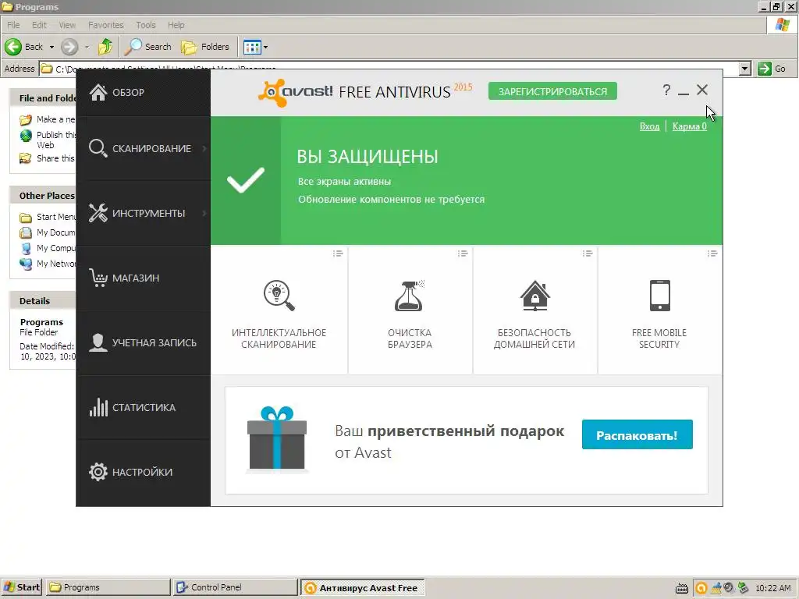Click the Инструменты wrench icon
Screen dimensions: 799x599
pyautogui.click(x=98, y=213)
